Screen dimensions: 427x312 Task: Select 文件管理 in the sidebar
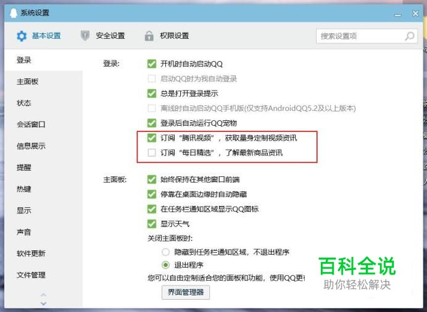(x=43, y=275)
